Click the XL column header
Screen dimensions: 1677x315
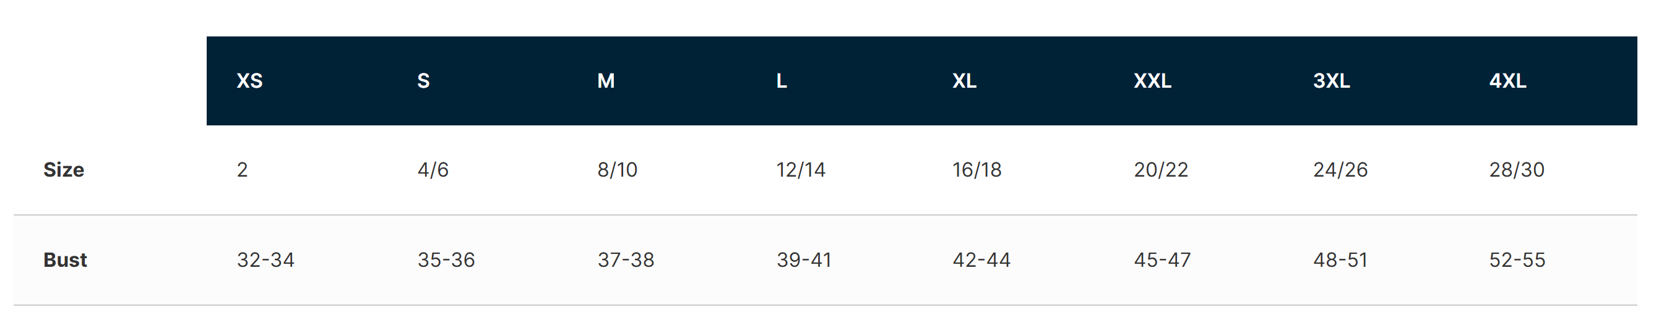(964, 81)
